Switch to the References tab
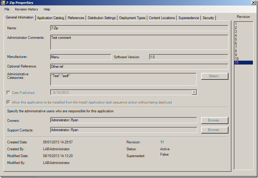Viewport: 258px width, 178px height. 76,18
